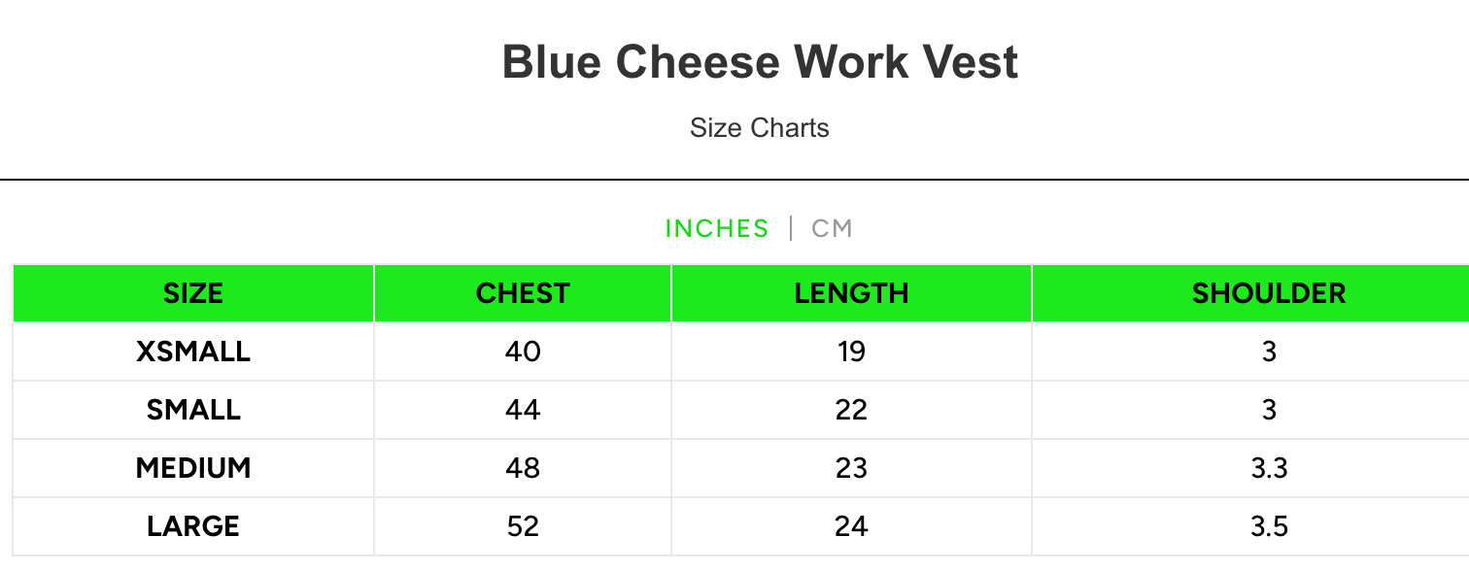This screenshot has height=571, width=1469.
Task: Click the chest value 40 for XSMALL
Action: tap(522, 352)
